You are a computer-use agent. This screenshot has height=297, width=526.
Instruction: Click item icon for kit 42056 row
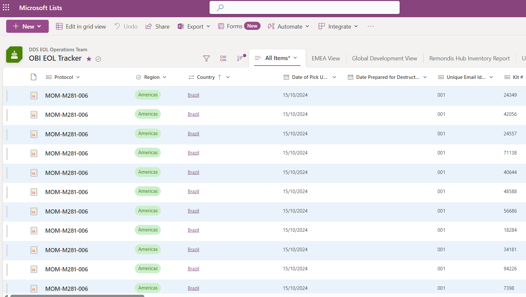pos(34,115)
